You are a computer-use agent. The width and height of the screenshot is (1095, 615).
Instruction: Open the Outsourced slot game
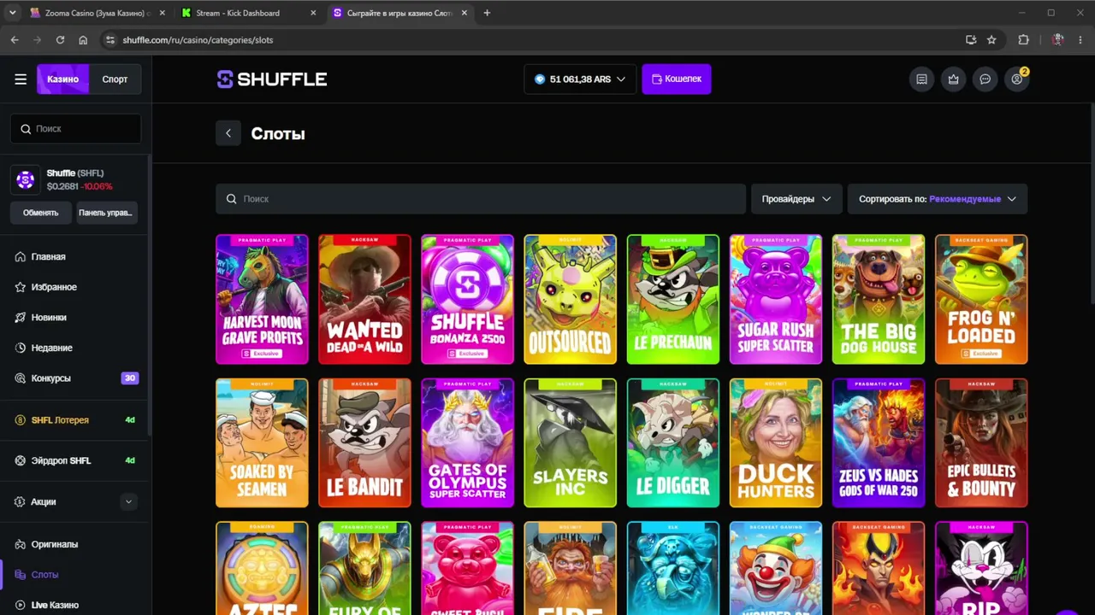click(x=570, y=299)
